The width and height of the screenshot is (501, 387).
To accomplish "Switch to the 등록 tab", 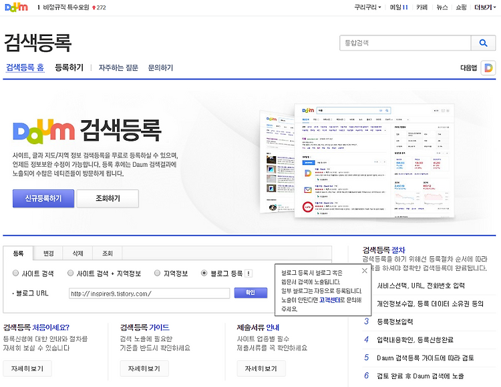I will 18,254.
